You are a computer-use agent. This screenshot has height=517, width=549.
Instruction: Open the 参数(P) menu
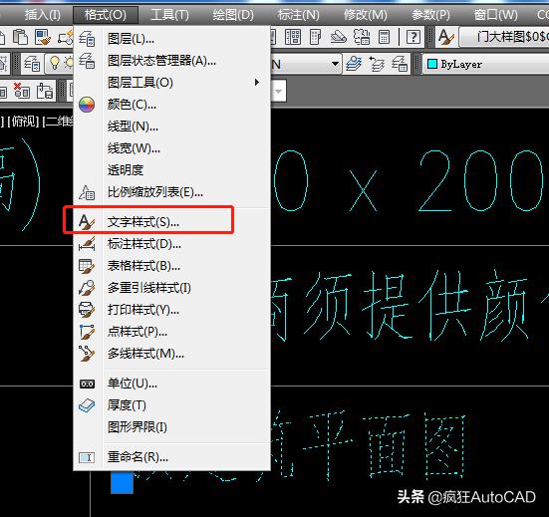point(430,15)
